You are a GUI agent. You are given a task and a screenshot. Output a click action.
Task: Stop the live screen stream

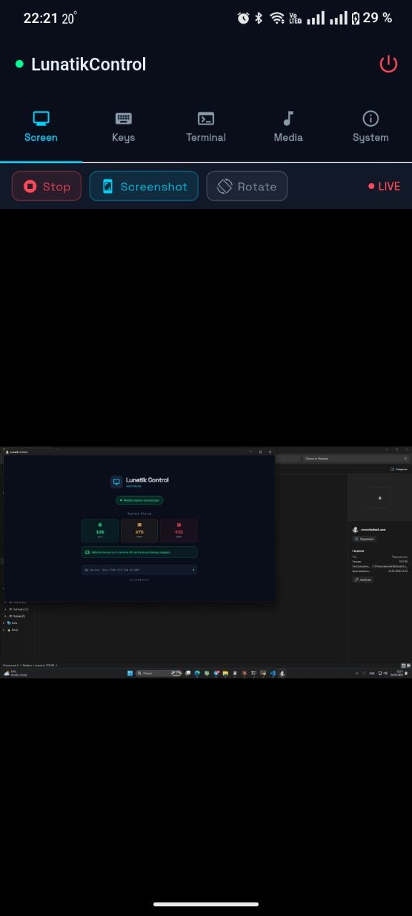[x=46, y=186]
